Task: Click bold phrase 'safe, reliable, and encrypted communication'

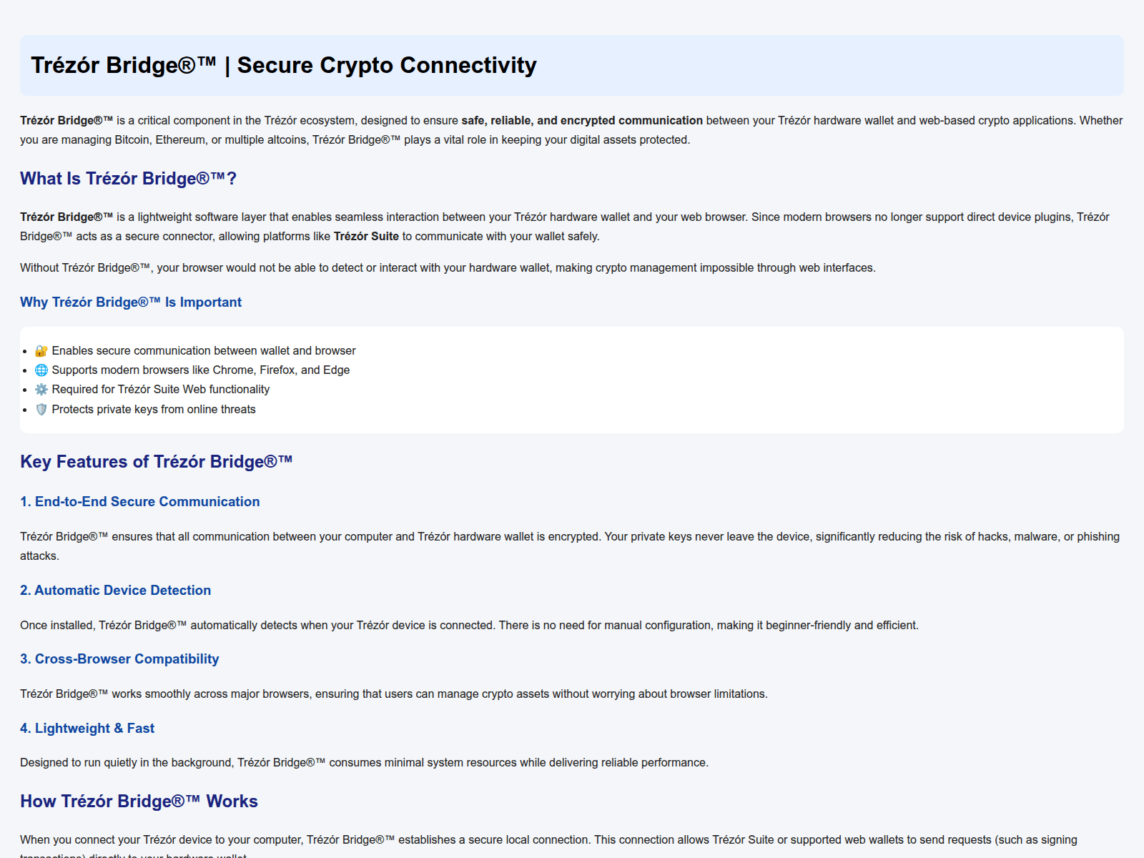Action: pos(582,121)
